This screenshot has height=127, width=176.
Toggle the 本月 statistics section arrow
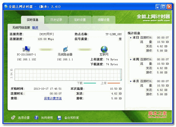(x=131, y=81)
